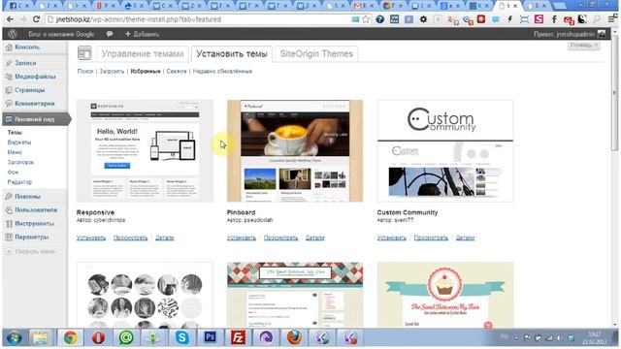Click the yin-yang extension icon

click(582, 19)
